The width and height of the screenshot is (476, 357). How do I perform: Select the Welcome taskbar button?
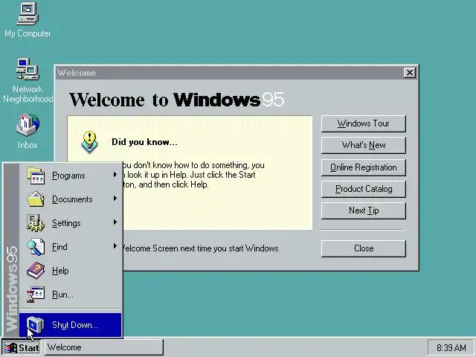(x=104, y=347)
